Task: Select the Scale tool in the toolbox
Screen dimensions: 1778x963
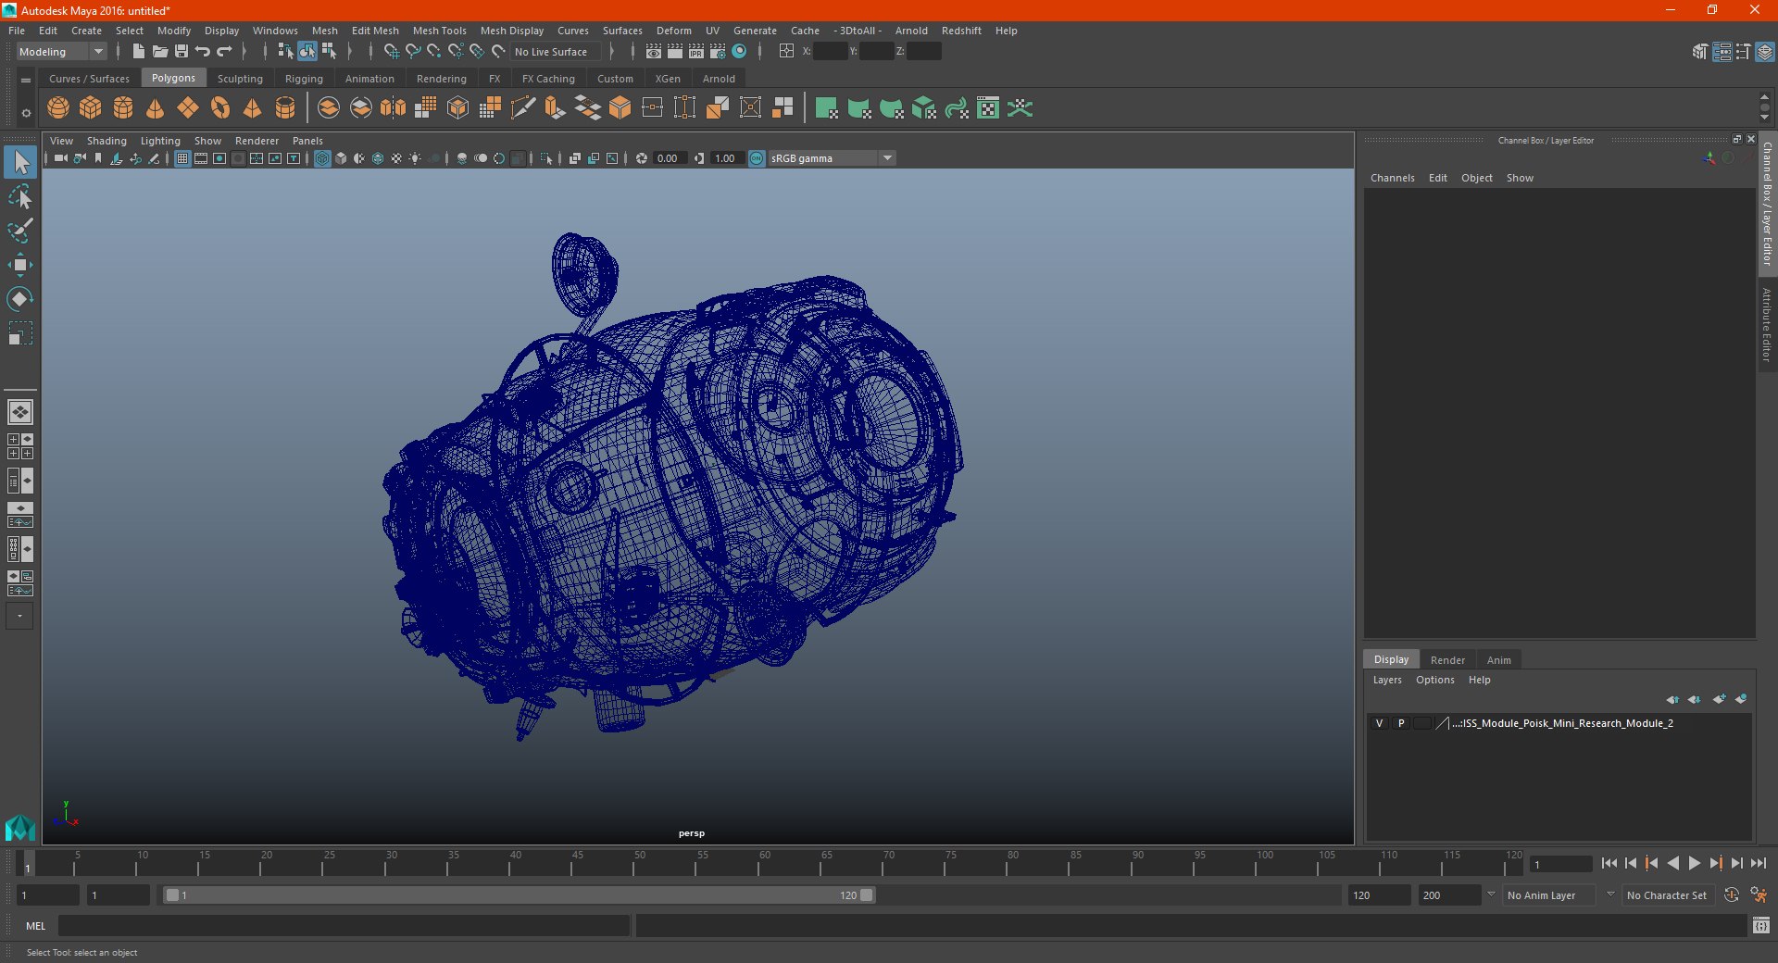Action: tap(19, 333)
